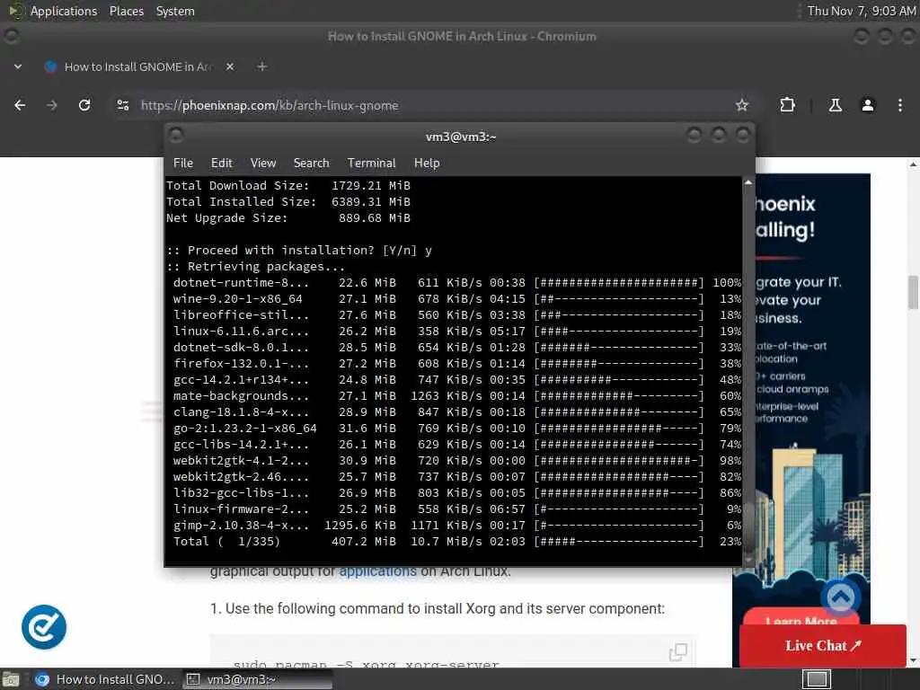Open the terminal Edit menu

[221, 164]
